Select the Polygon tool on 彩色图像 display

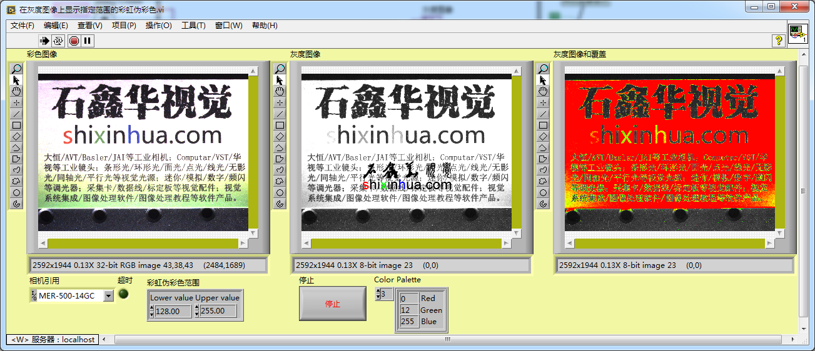click(x=17, y=159)
